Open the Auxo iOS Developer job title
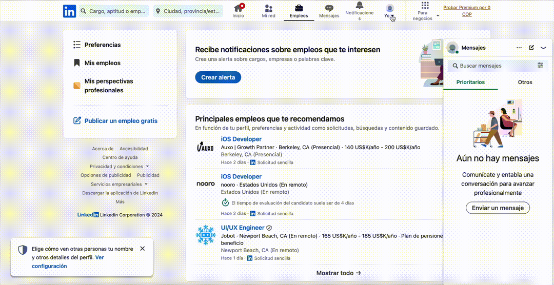Viewport: 554px width, 285px height. [x=241, y=139]
